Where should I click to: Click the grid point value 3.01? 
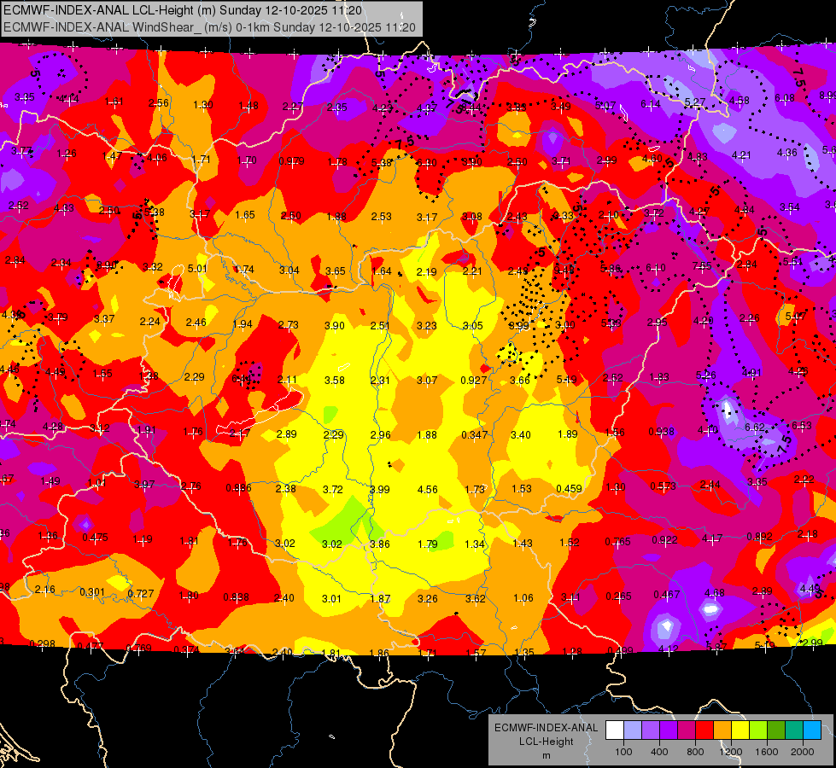331,598
